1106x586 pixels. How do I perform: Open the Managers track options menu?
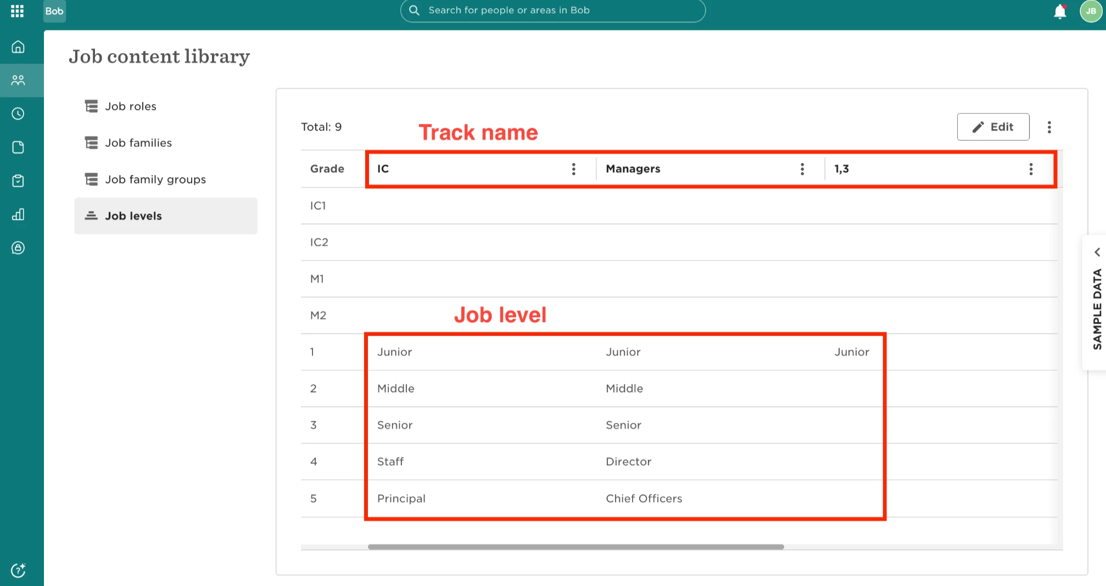[802, 169]
